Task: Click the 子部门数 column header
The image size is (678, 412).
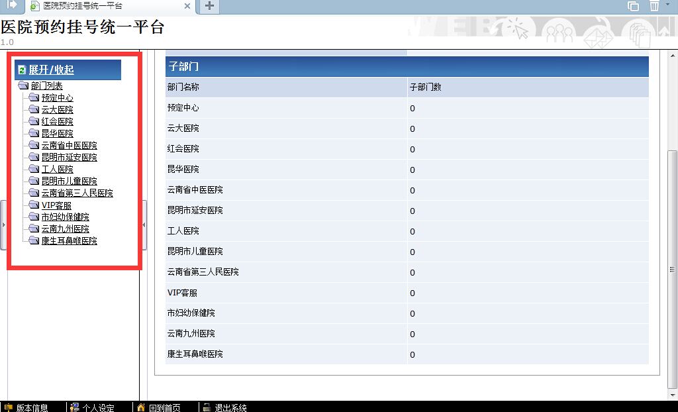Action: [x=528, y=87]
